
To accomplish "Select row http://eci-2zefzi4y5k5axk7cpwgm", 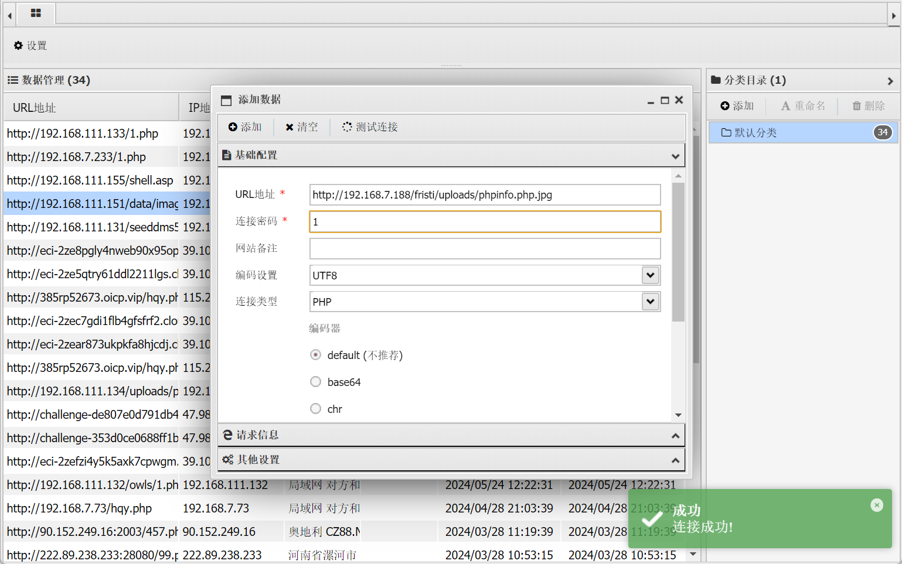I will click(x=91, y=462).
